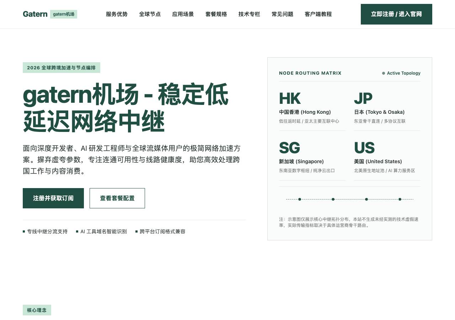Image resolution: width=455 pixels, height=320 pixels.
Task: Open the 客户端教程 nav link
Action: [x=318, y=14]
